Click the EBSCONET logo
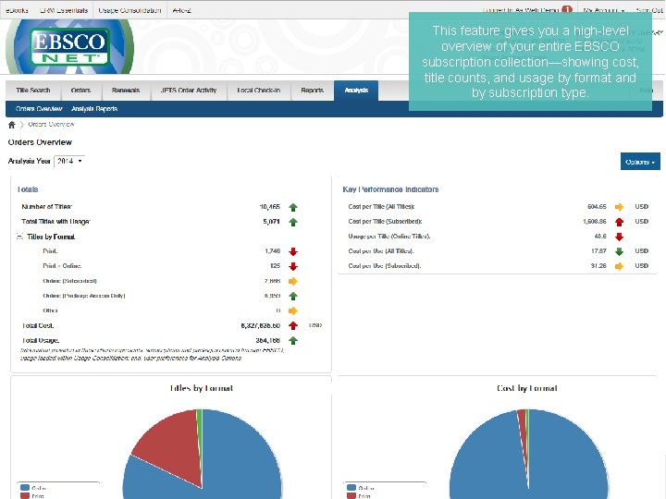The height and width of the screenshot is (499, 666). [x=70, y=46]
